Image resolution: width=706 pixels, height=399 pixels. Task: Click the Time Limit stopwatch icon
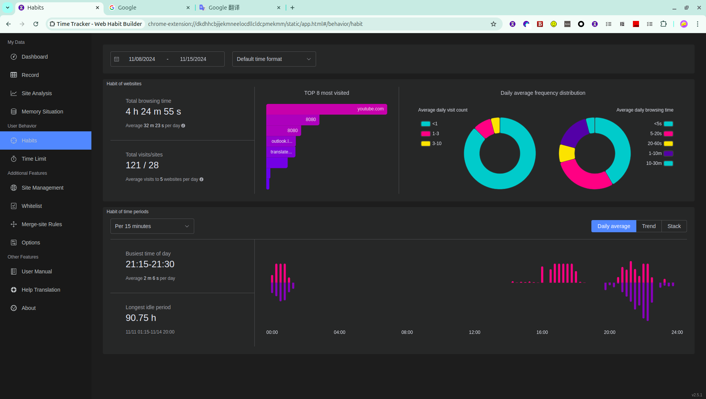click(14, 159)
